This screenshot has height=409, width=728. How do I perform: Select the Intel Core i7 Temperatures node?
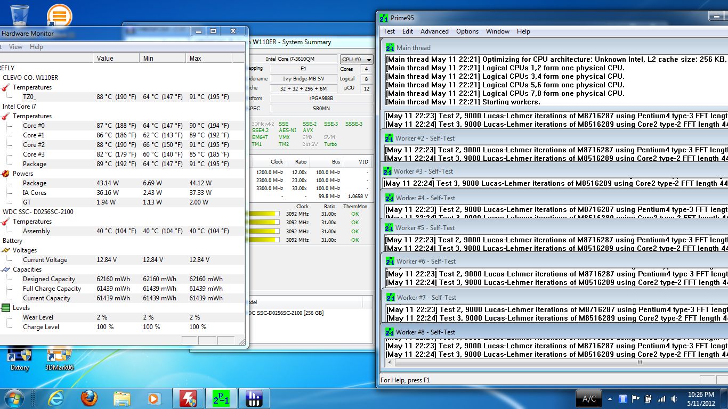coord(32,116)
